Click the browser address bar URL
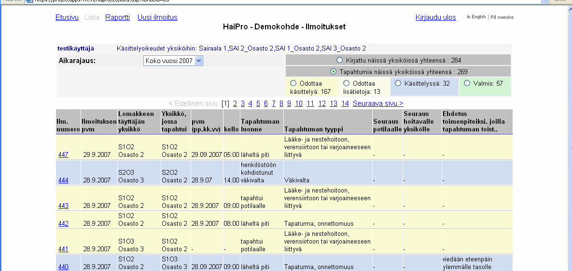The image size is (572, 271). (x=284, y=1)
